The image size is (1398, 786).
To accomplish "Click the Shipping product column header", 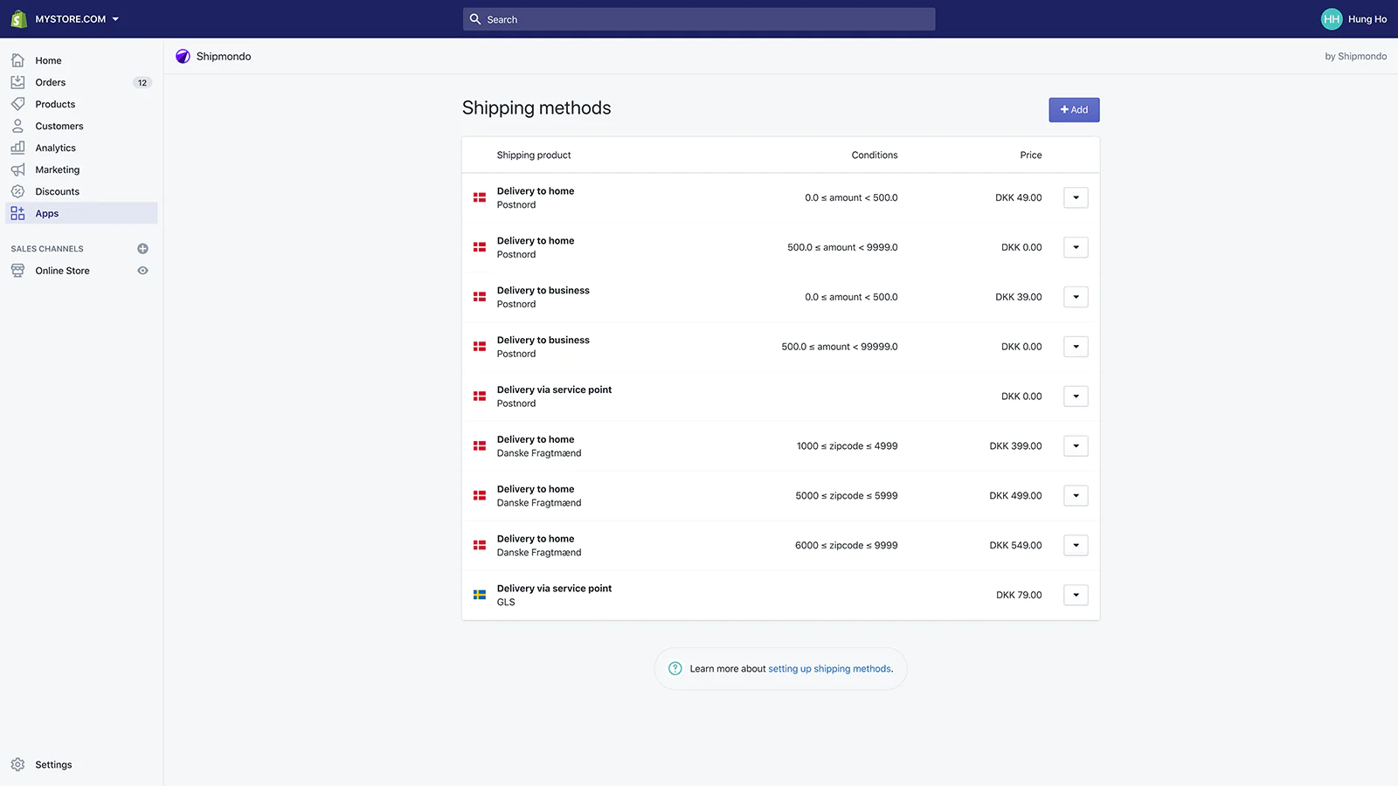I will (534, 155).
